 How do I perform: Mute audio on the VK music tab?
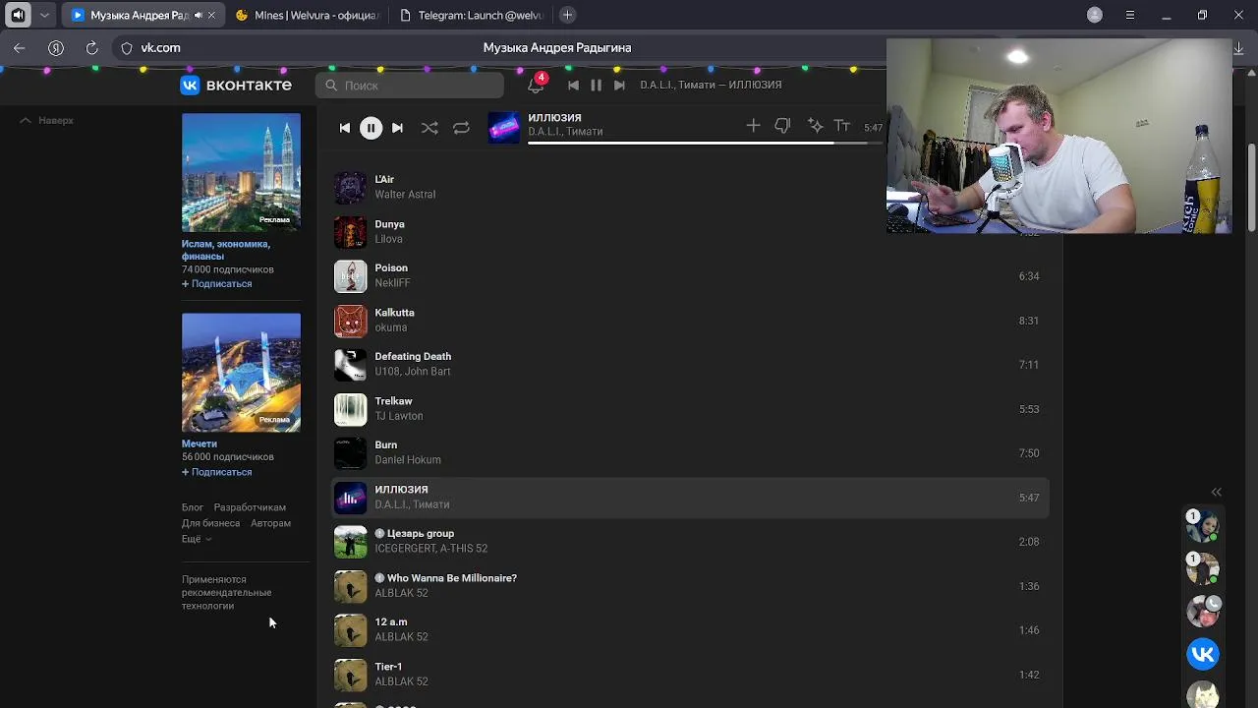(x=199, y=16)
